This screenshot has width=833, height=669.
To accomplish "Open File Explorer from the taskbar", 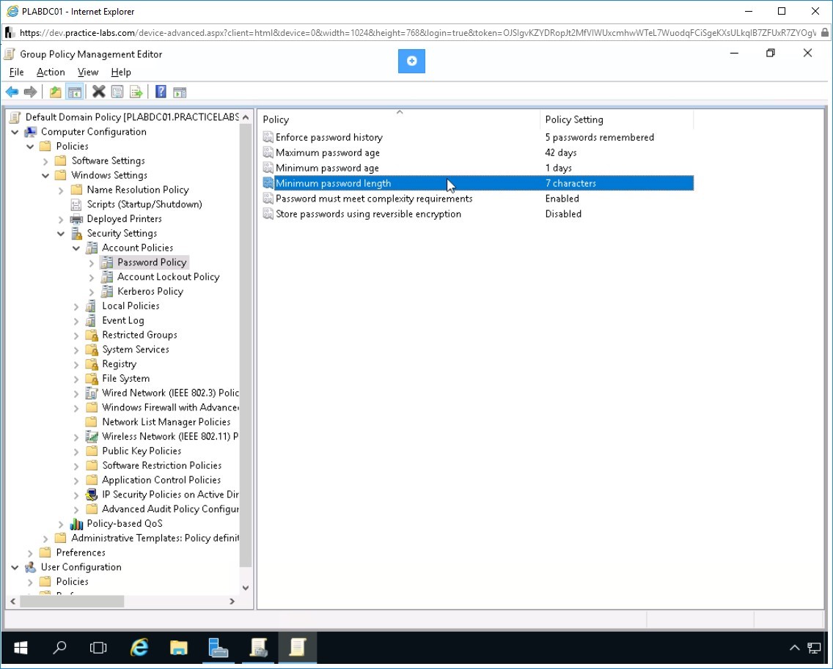I will pyautogui.click(x=178, y=647).
